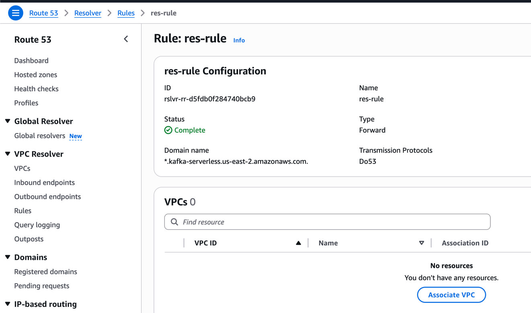The image size is (531, 313).
Task: Click the No resources message
Action: [451, 266]
